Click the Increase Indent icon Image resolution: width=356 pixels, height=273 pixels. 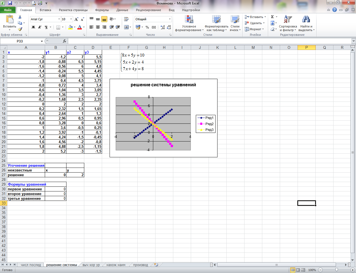point(118,27)
